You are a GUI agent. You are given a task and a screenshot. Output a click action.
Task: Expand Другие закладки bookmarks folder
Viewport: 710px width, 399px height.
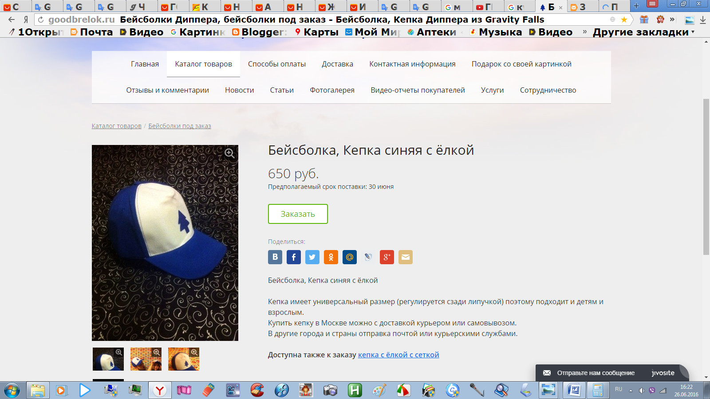[643, 32]
